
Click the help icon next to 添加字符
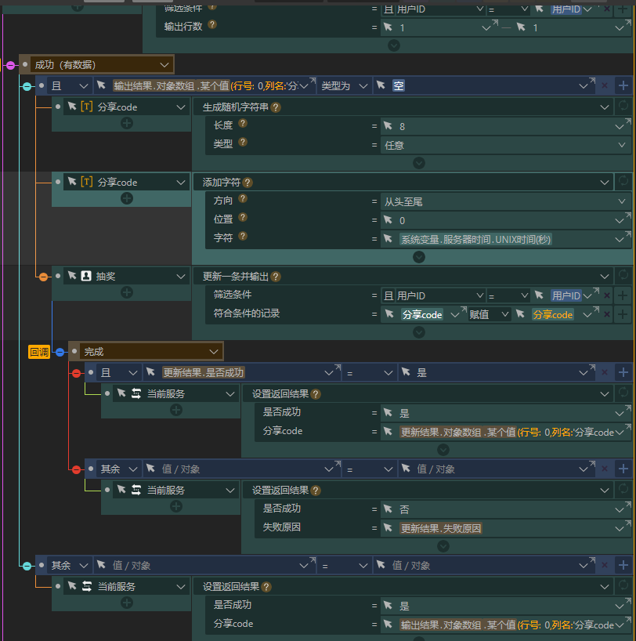click(x=248, y=183)
